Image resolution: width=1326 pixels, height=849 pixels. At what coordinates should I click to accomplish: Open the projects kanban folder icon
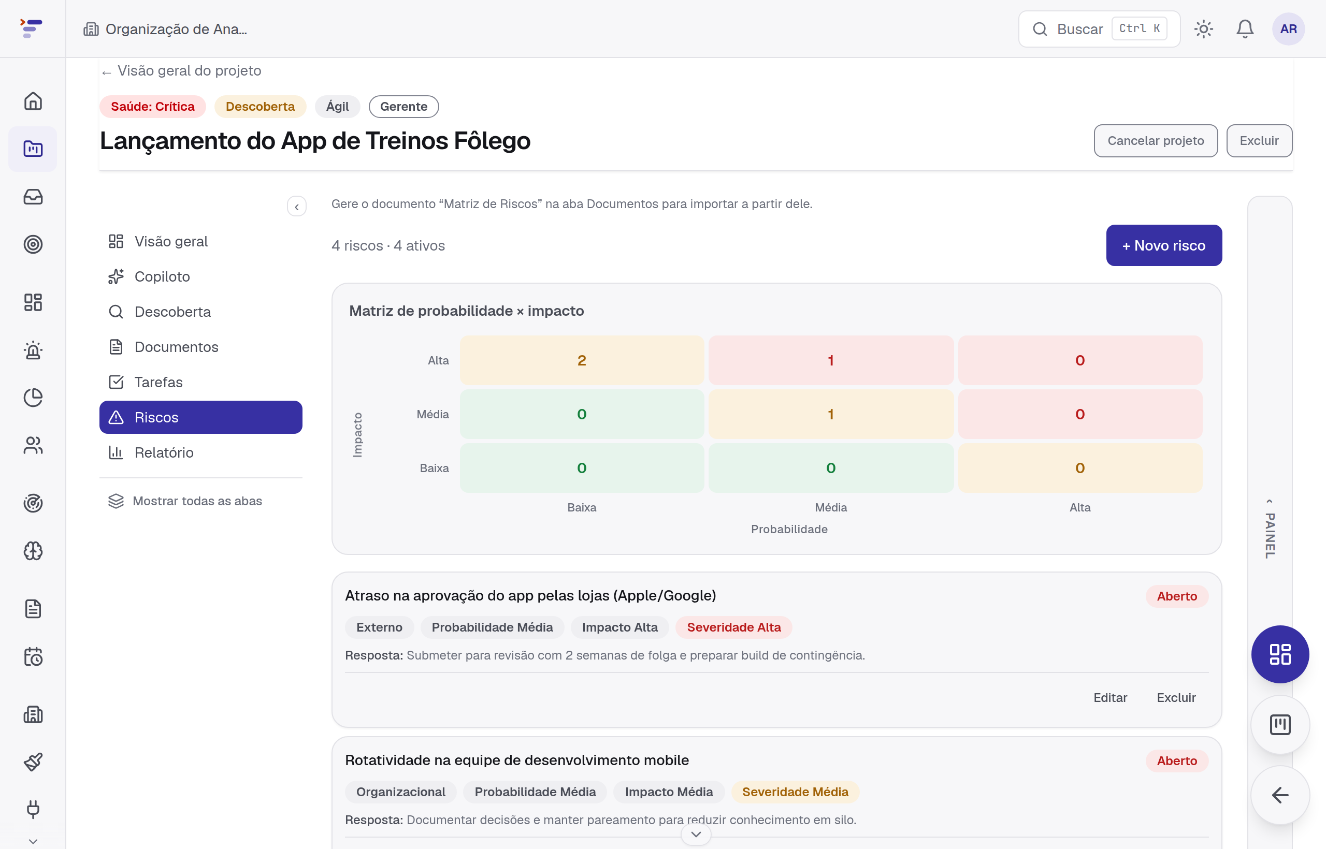point(33,149)
